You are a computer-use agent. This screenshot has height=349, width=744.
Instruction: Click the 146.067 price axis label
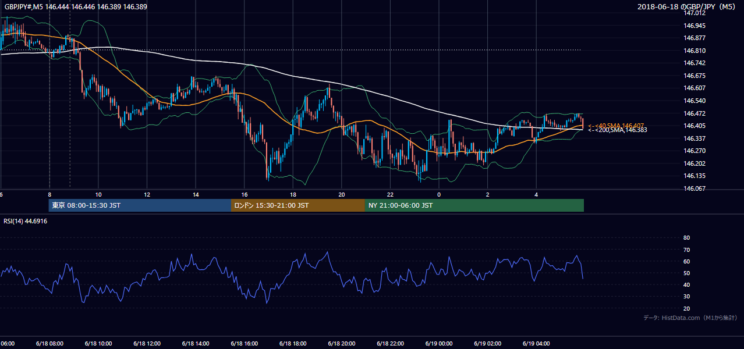pos(694,188)
